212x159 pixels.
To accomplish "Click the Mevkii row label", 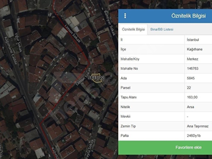I will pos(126,116).
